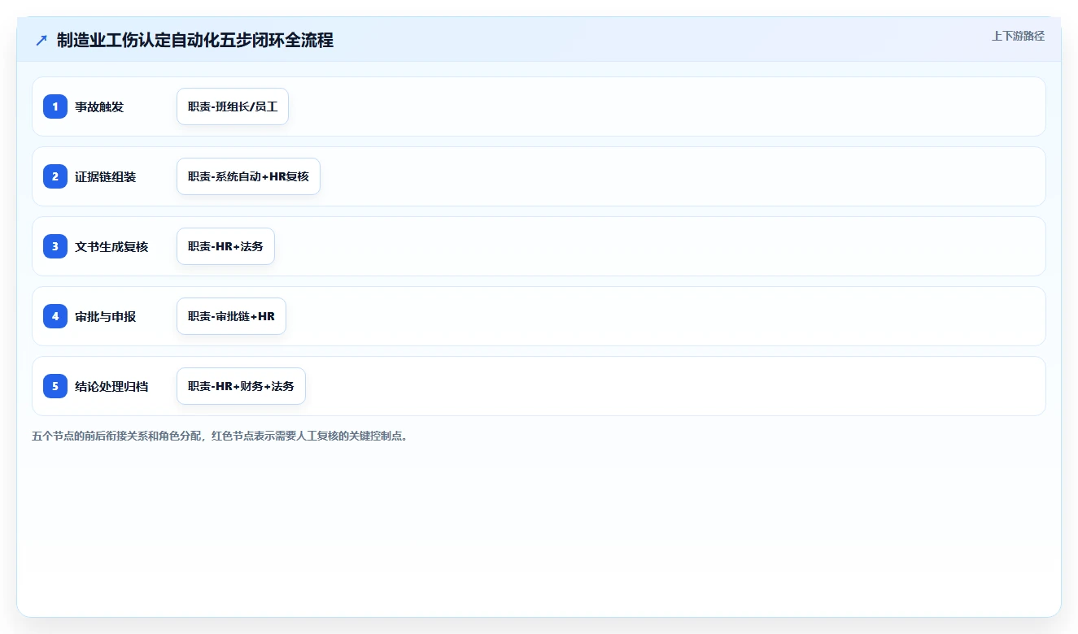Select the 证据链组装 step label
This screenshot has width=1078, height=634.
point(105,176)
